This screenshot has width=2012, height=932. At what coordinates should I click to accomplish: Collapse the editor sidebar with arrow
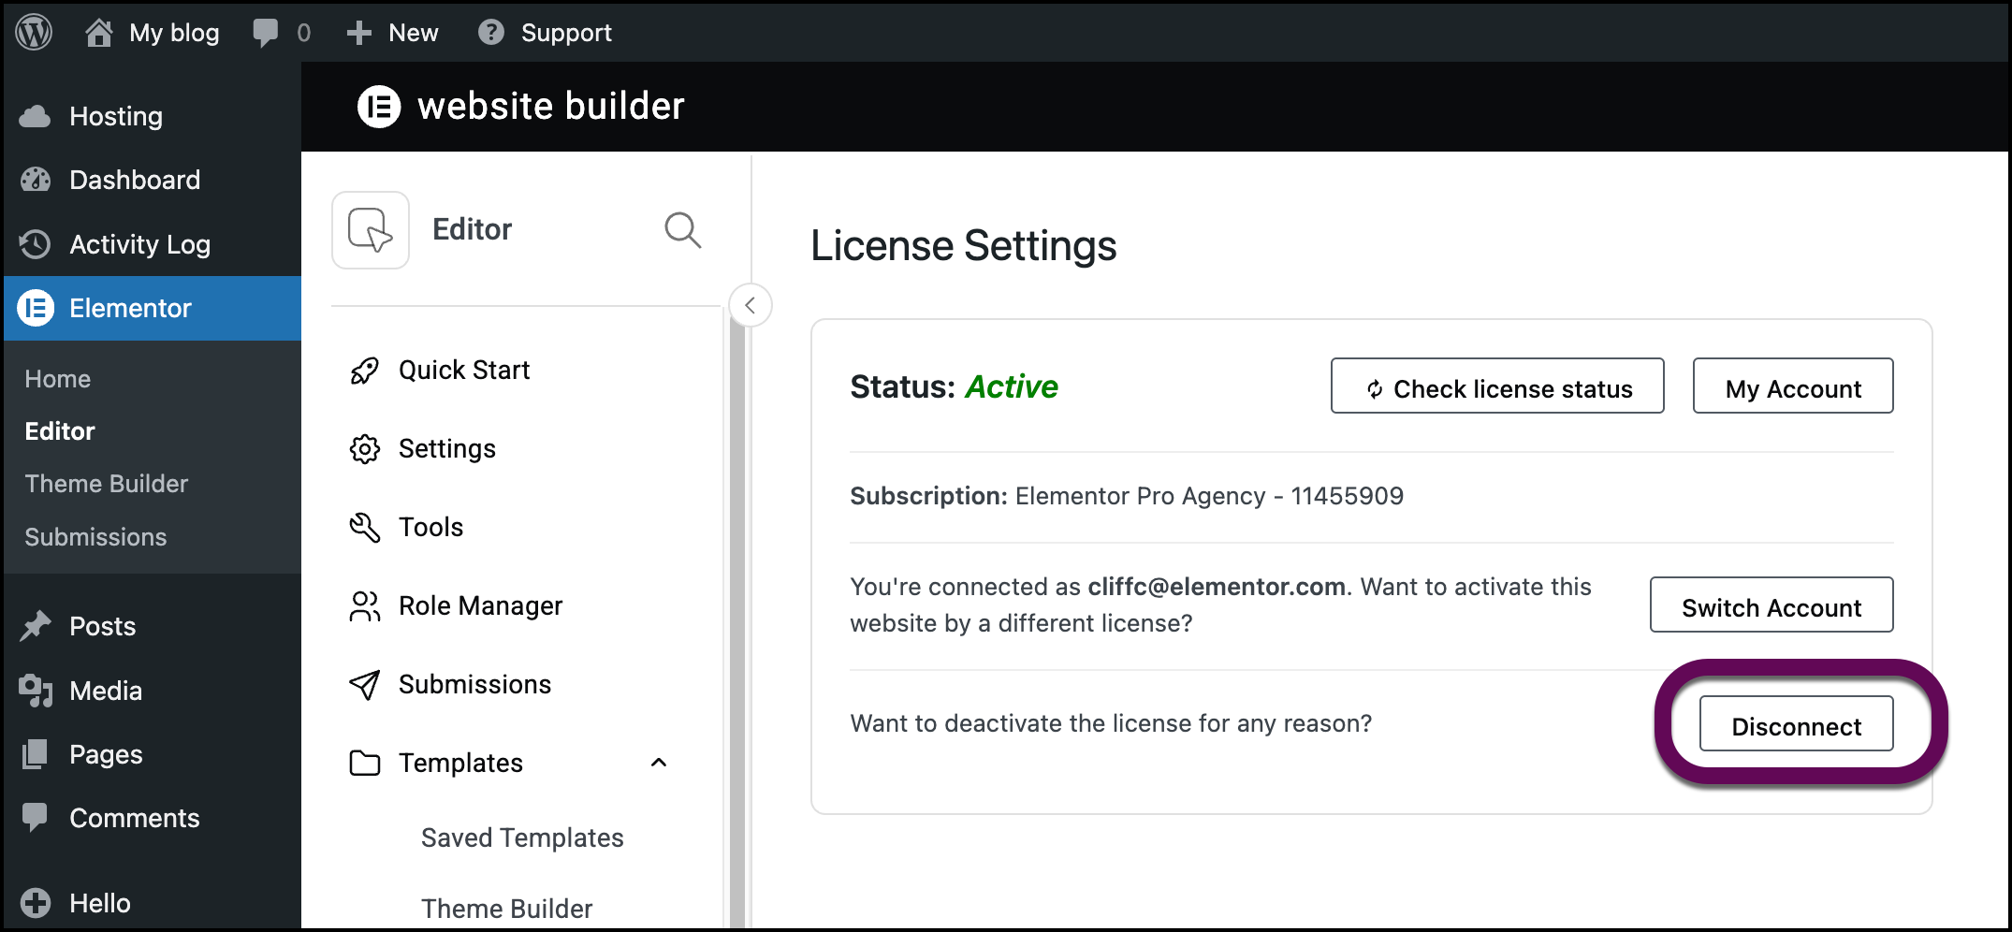click(750, 305)
